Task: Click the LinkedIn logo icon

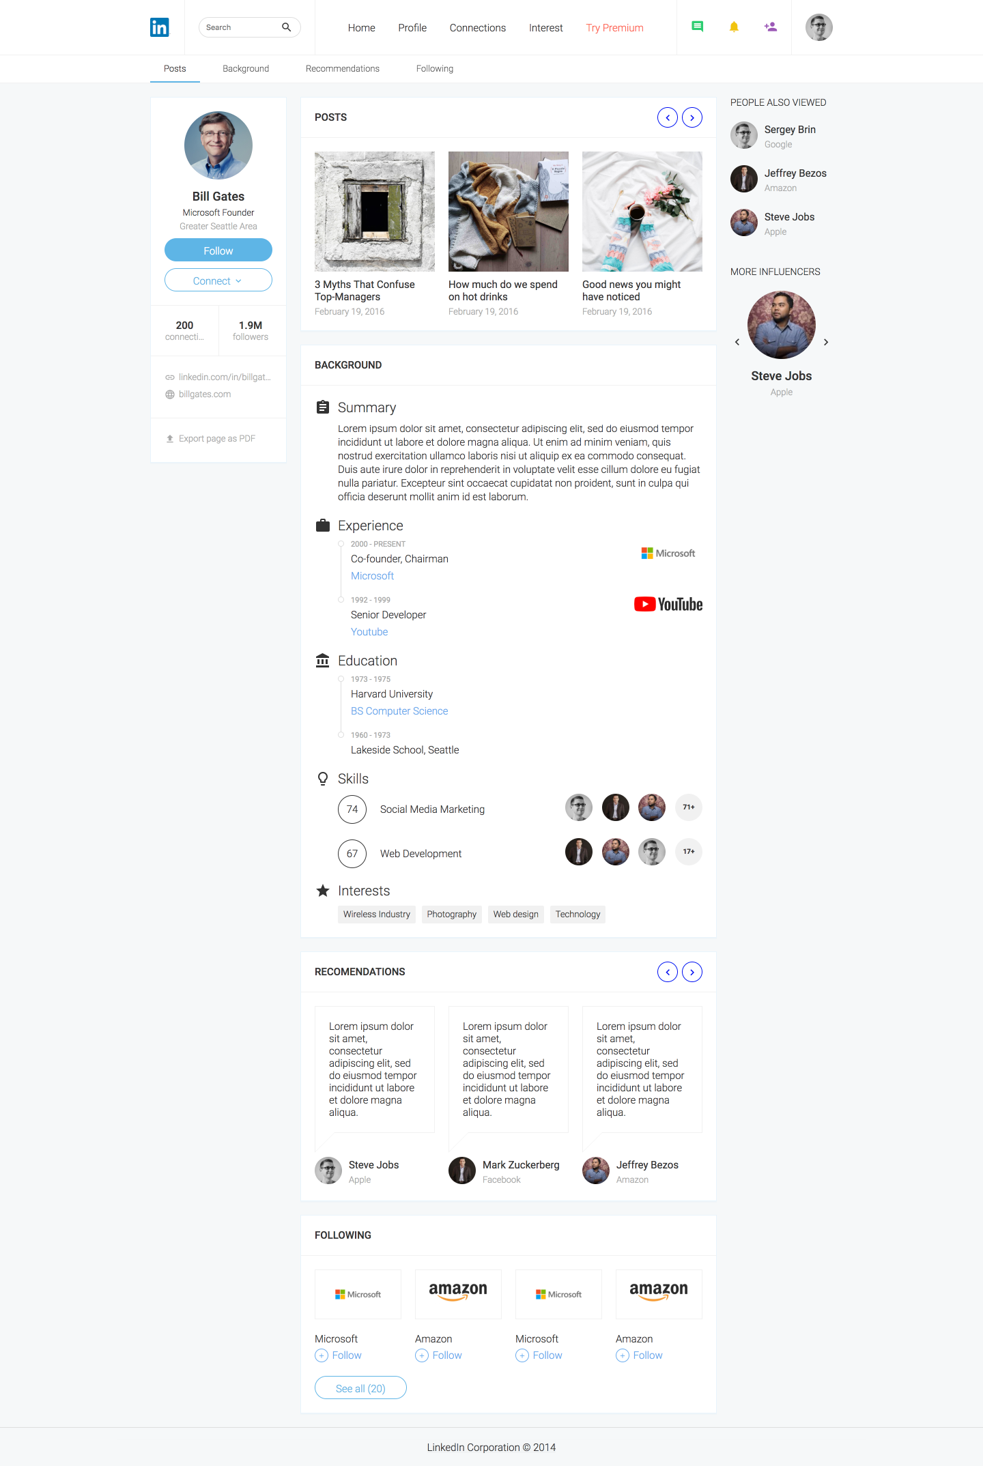Action: point(159,27)
